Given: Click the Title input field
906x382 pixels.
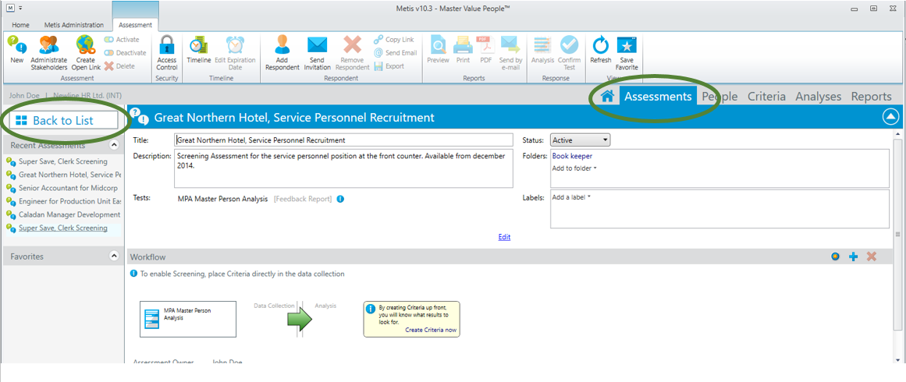Looking at the screenshot, I should (343, 140).
